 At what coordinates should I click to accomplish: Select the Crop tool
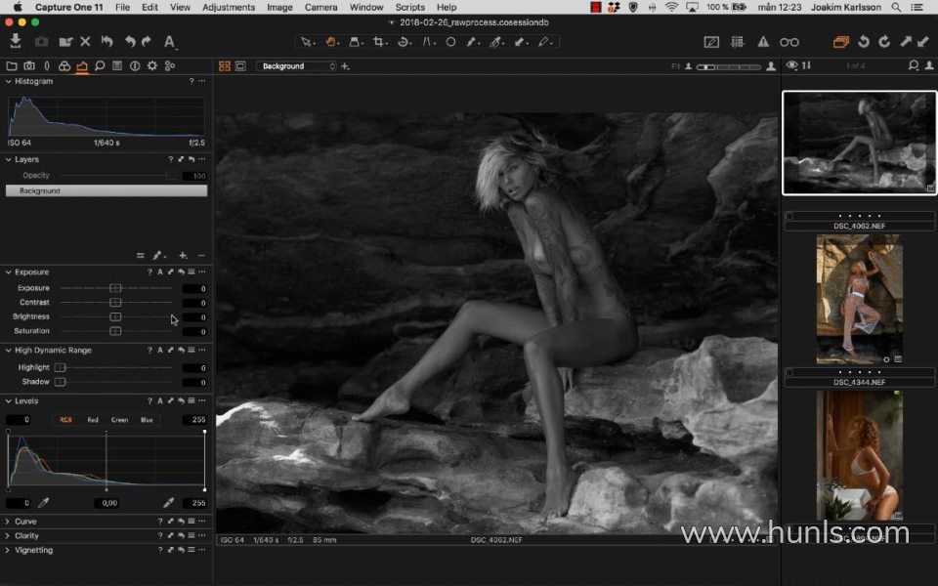click(x=379, y=42)
